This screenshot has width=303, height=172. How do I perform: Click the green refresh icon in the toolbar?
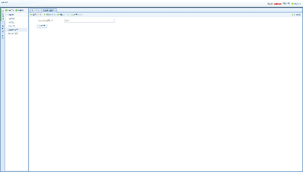58,15
